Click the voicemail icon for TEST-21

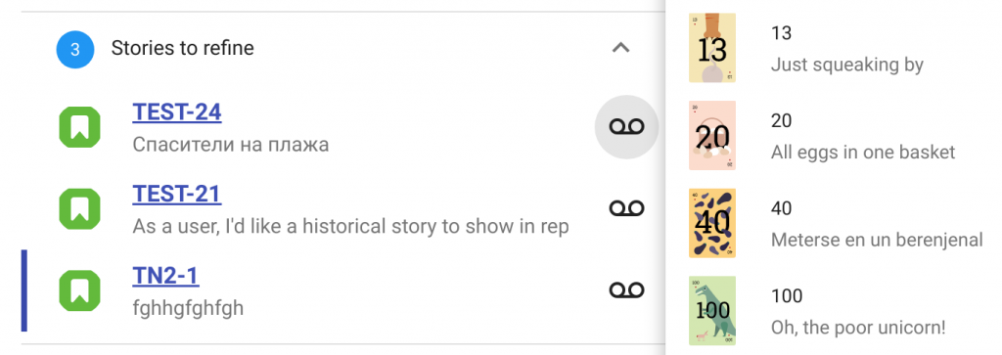(626, 208)
